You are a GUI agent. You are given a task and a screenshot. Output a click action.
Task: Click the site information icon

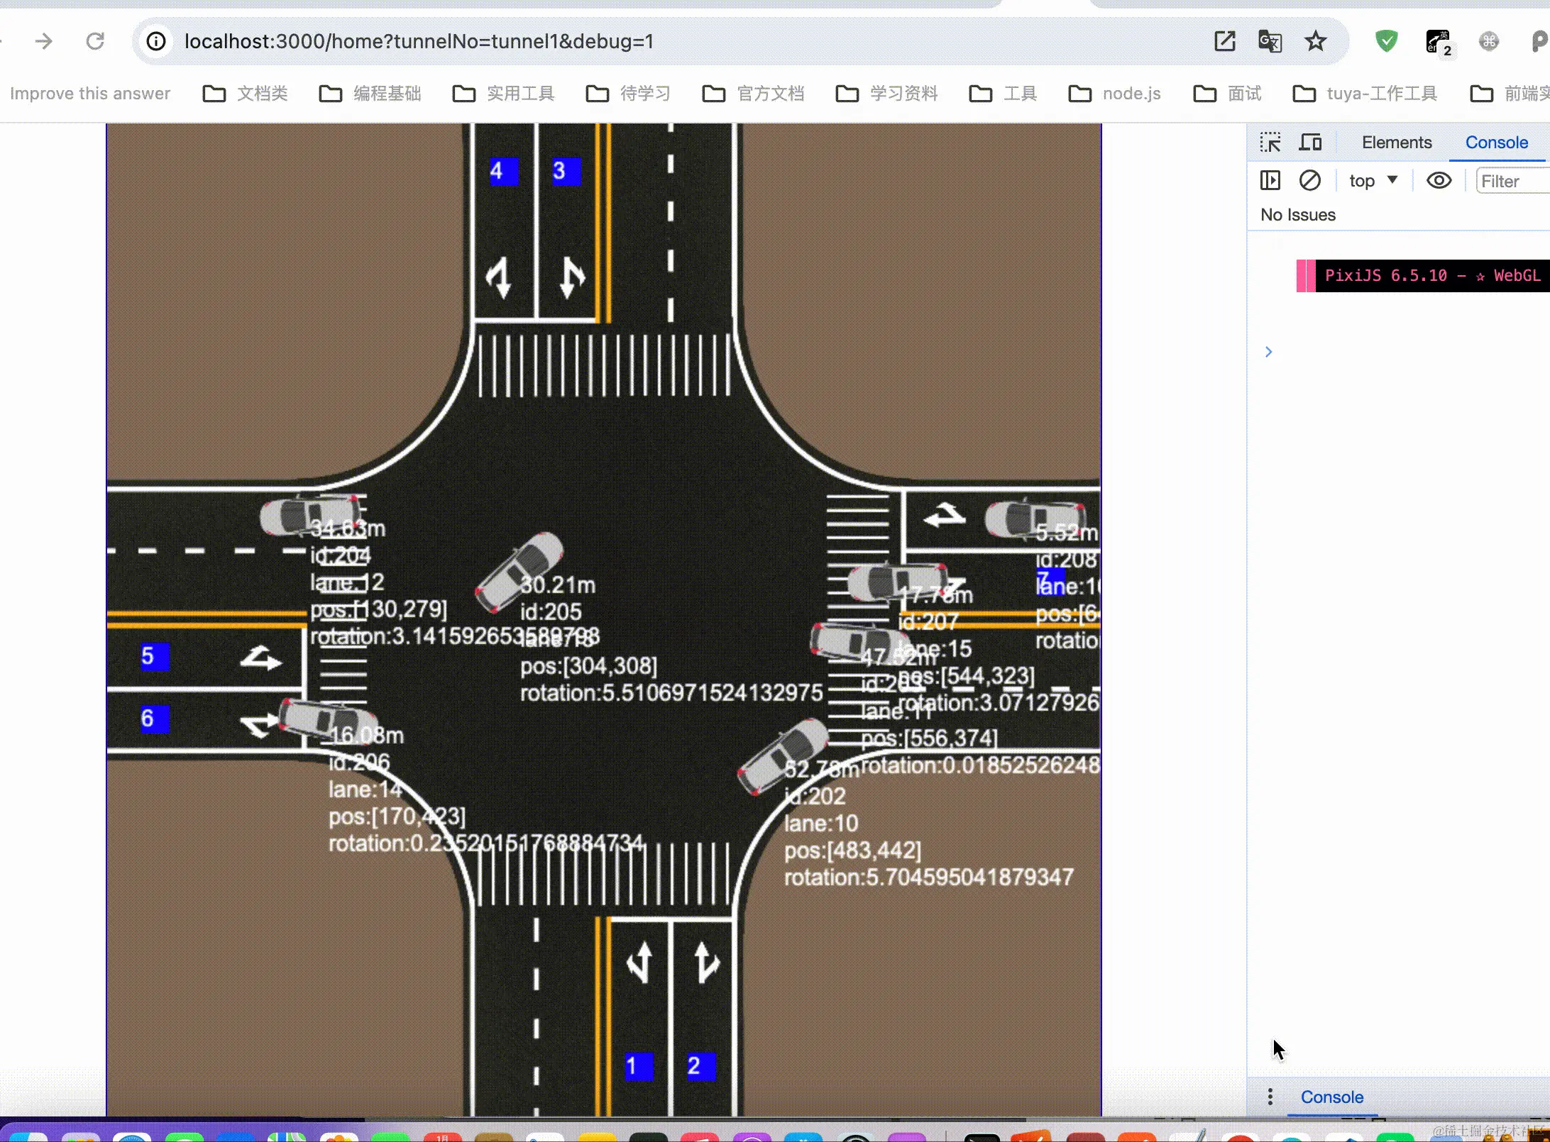[x=156, y=41]
